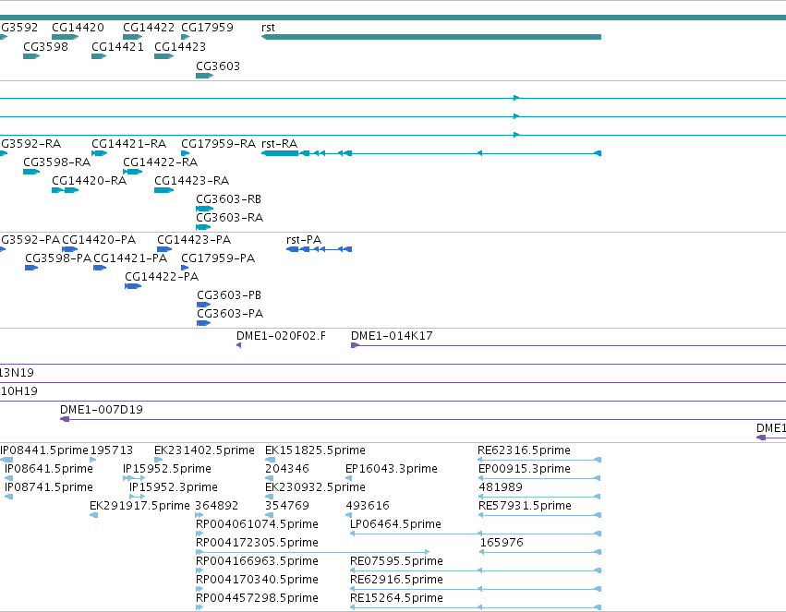Select the CG14422 gene label
The image size is (786, 612).
point(149,28)
